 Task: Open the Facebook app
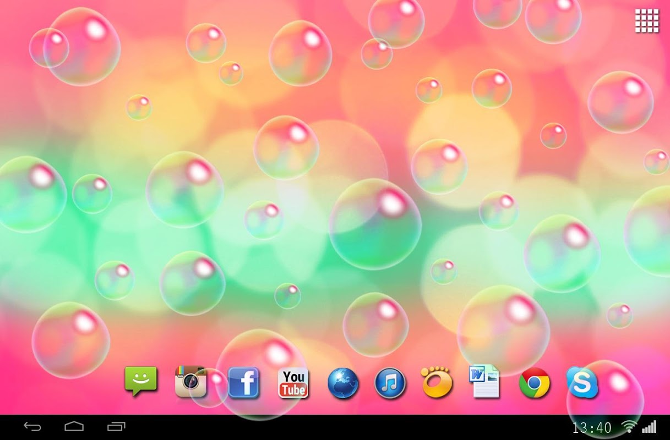(243, 382)
